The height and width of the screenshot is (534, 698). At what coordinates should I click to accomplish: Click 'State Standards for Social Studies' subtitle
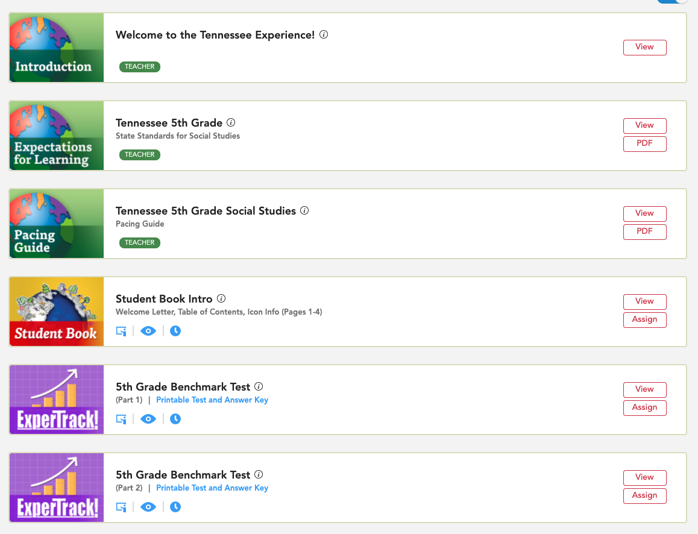(178, 136)
